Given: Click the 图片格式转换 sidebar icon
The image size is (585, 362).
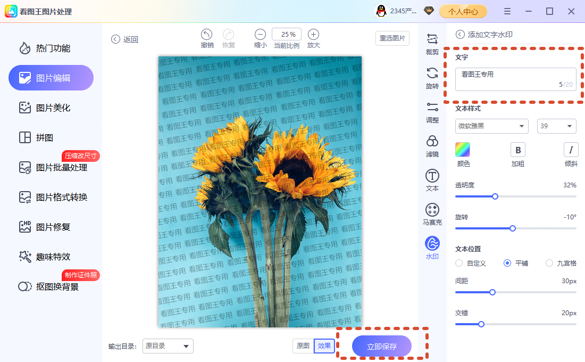Looking at the screenshot, I should [x=25, y=197].
